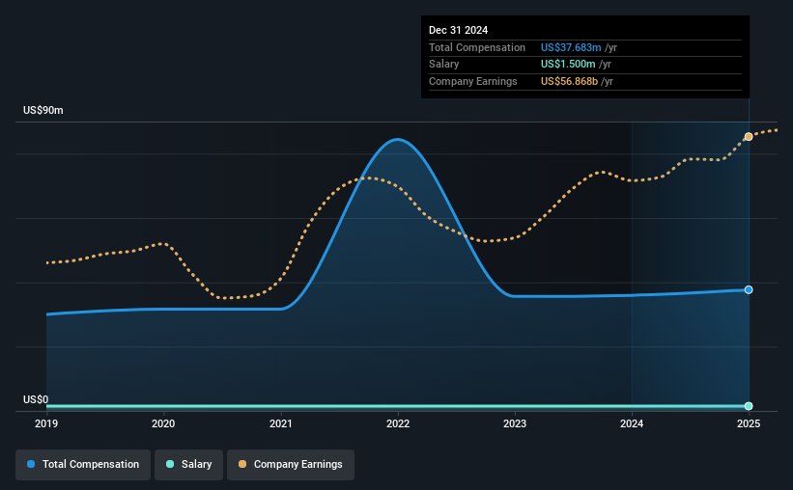This screenshot has height=490, width=793.
Task: Click the 2019 x-axis label
Action: coord(46,423)
